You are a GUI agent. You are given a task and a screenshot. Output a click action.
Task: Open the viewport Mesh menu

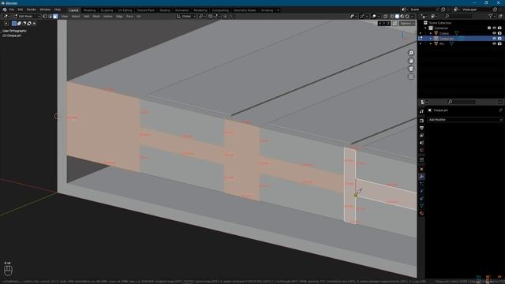pos(96,16)
